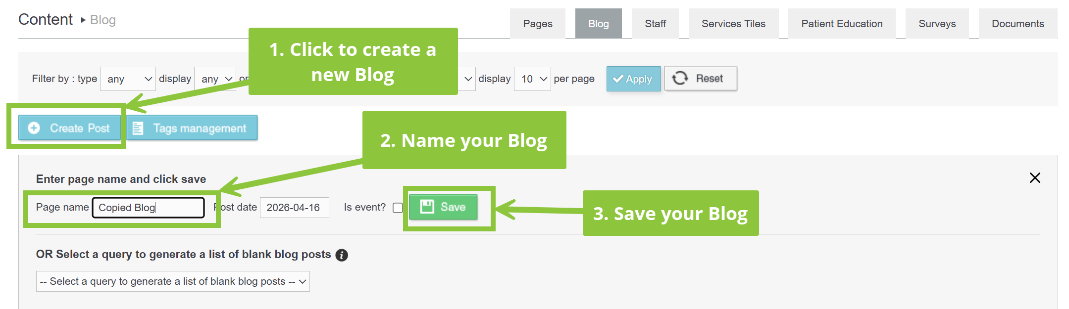Click the Tags management document icon
The width and height of the screenshot is (1069, 309).
coord(138,129)
